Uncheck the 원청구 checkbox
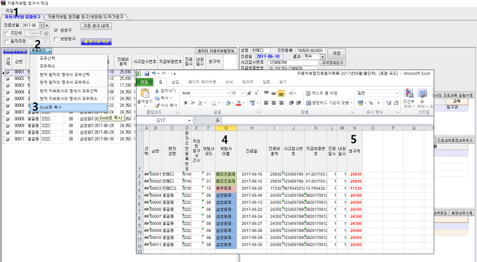The width and height of the screenshot is (477, 262). click(56, 30)
